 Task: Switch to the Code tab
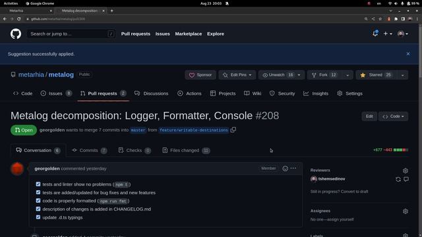(x=23, y=93)
